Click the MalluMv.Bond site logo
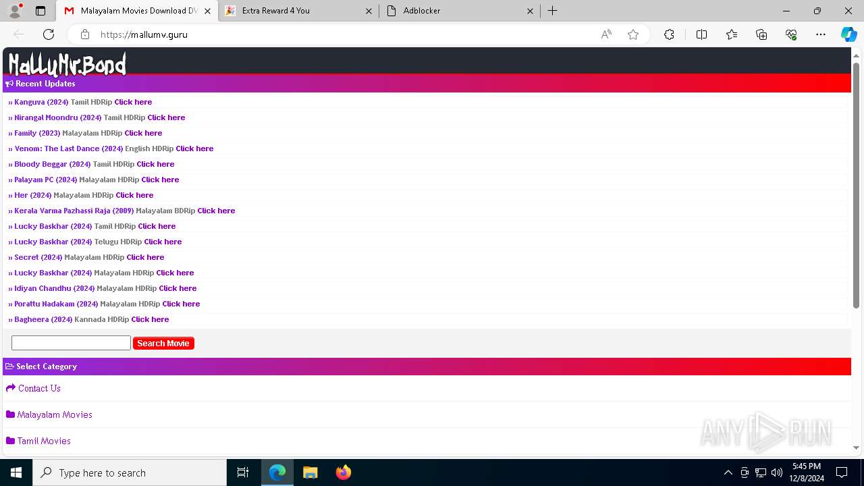The image size is (864, 486). [67, 64]
